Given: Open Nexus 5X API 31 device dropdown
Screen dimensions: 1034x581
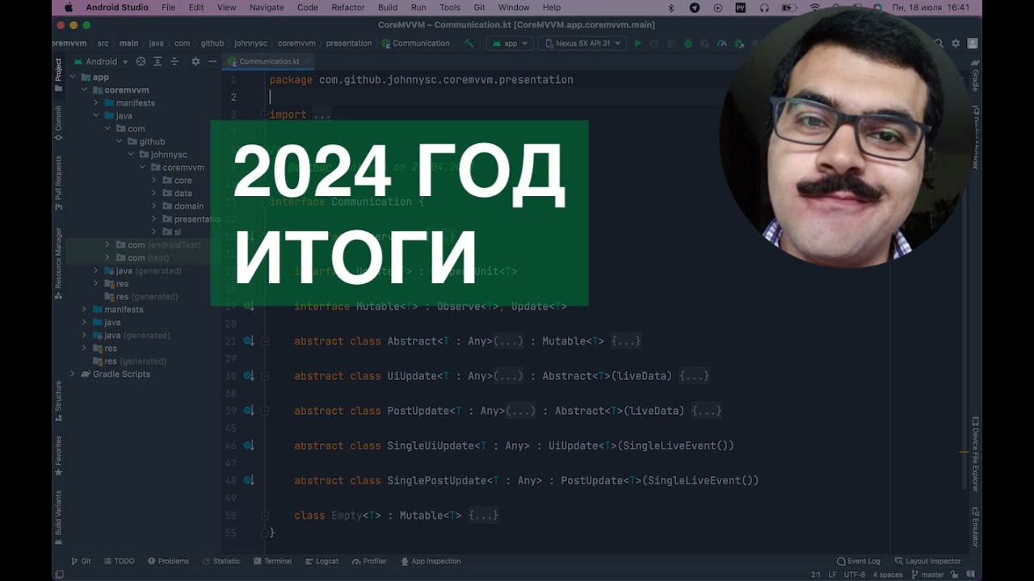Looking at the screenshot, I should coord(583,44).
